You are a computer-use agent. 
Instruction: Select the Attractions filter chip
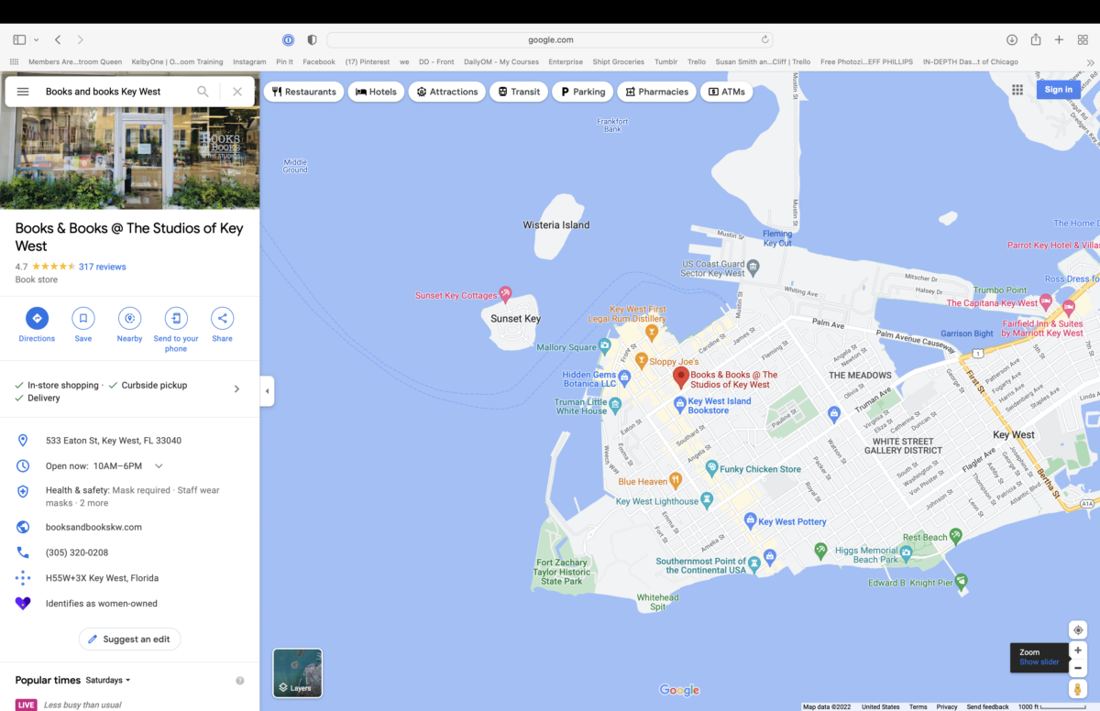446,92
